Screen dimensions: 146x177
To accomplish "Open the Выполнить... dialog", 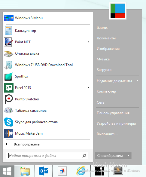I will click(108, 134).
